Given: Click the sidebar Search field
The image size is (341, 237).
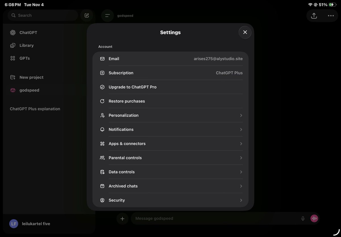Looking at the screenshot, I should pos(43,15).
